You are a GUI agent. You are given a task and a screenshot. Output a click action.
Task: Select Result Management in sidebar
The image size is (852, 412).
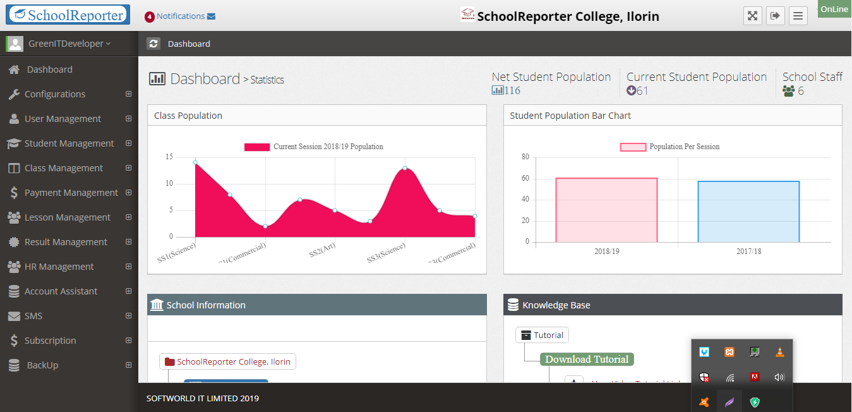(x=69, y=242)
